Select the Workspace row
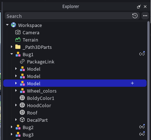 75,25
